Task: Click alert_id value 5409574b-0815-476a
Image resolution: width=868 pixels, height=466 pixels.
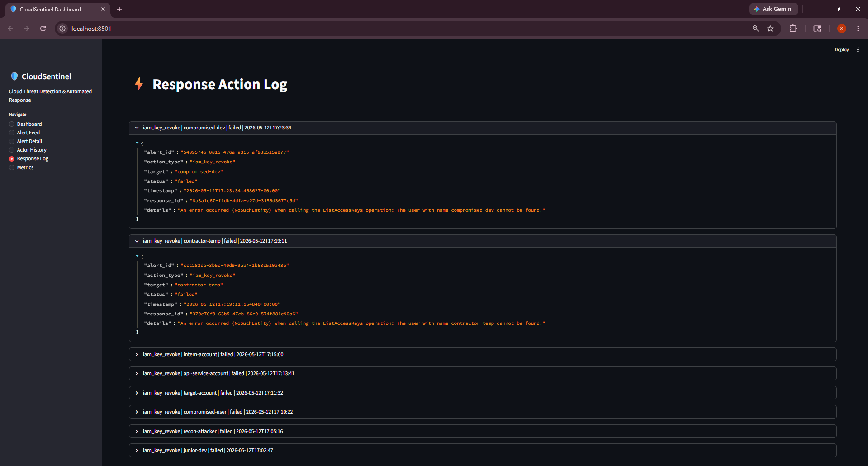Action: click(x=234, y=152)
